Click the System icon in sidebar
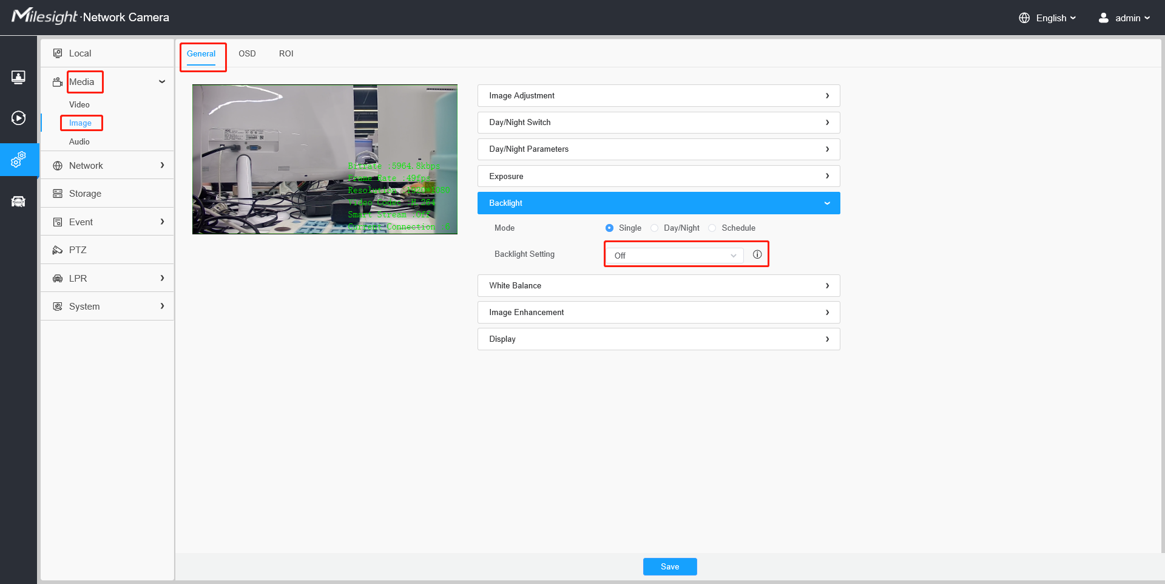Image resolution: width=1165 pixels, height=584 pixels. click(58, 307)
